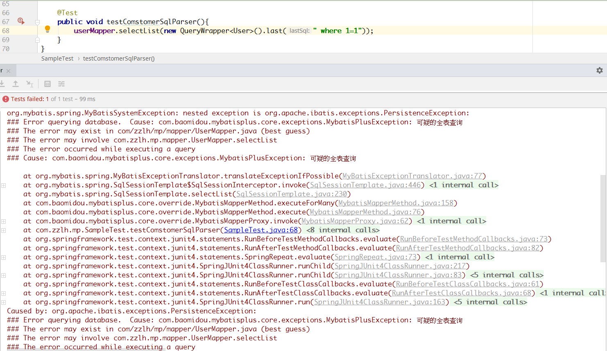The image size is (607, 351).
Task: Click QueryWrapper<User> in the code editor
Action: 217,31
